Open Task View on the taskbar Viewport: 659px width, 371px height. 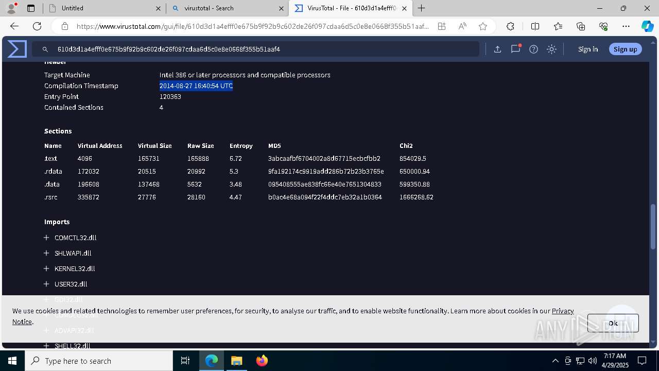point(185,361)
